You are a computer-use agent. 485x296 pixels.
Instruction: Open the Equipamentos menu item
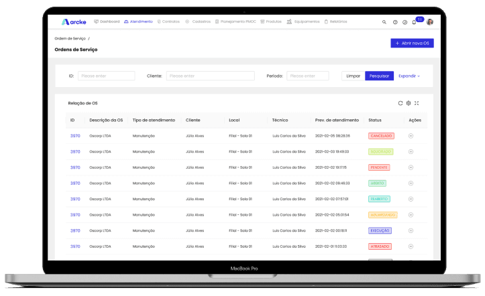[x=303, y=22]
